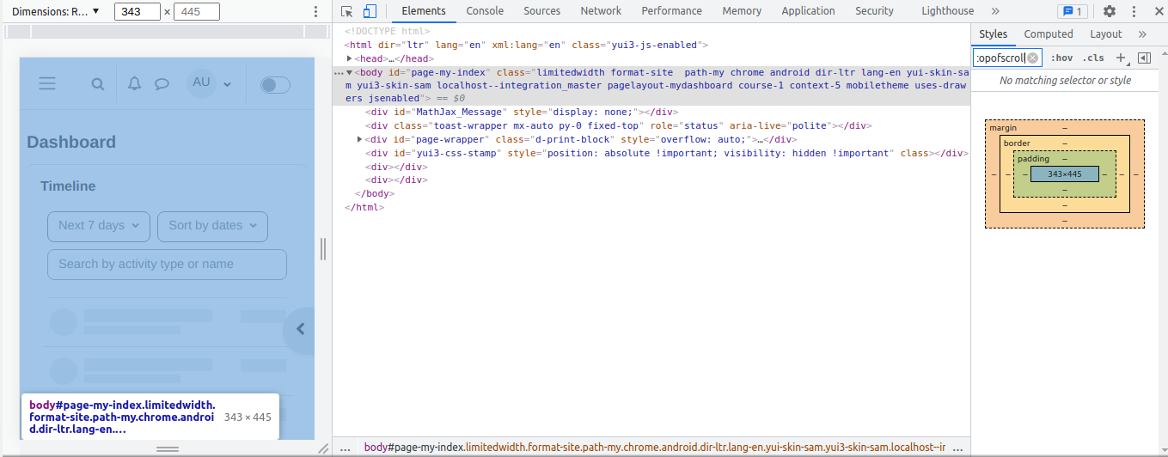Click the Search by activity type field
This screenshot has width=1168, height=457.
(167, 264)
